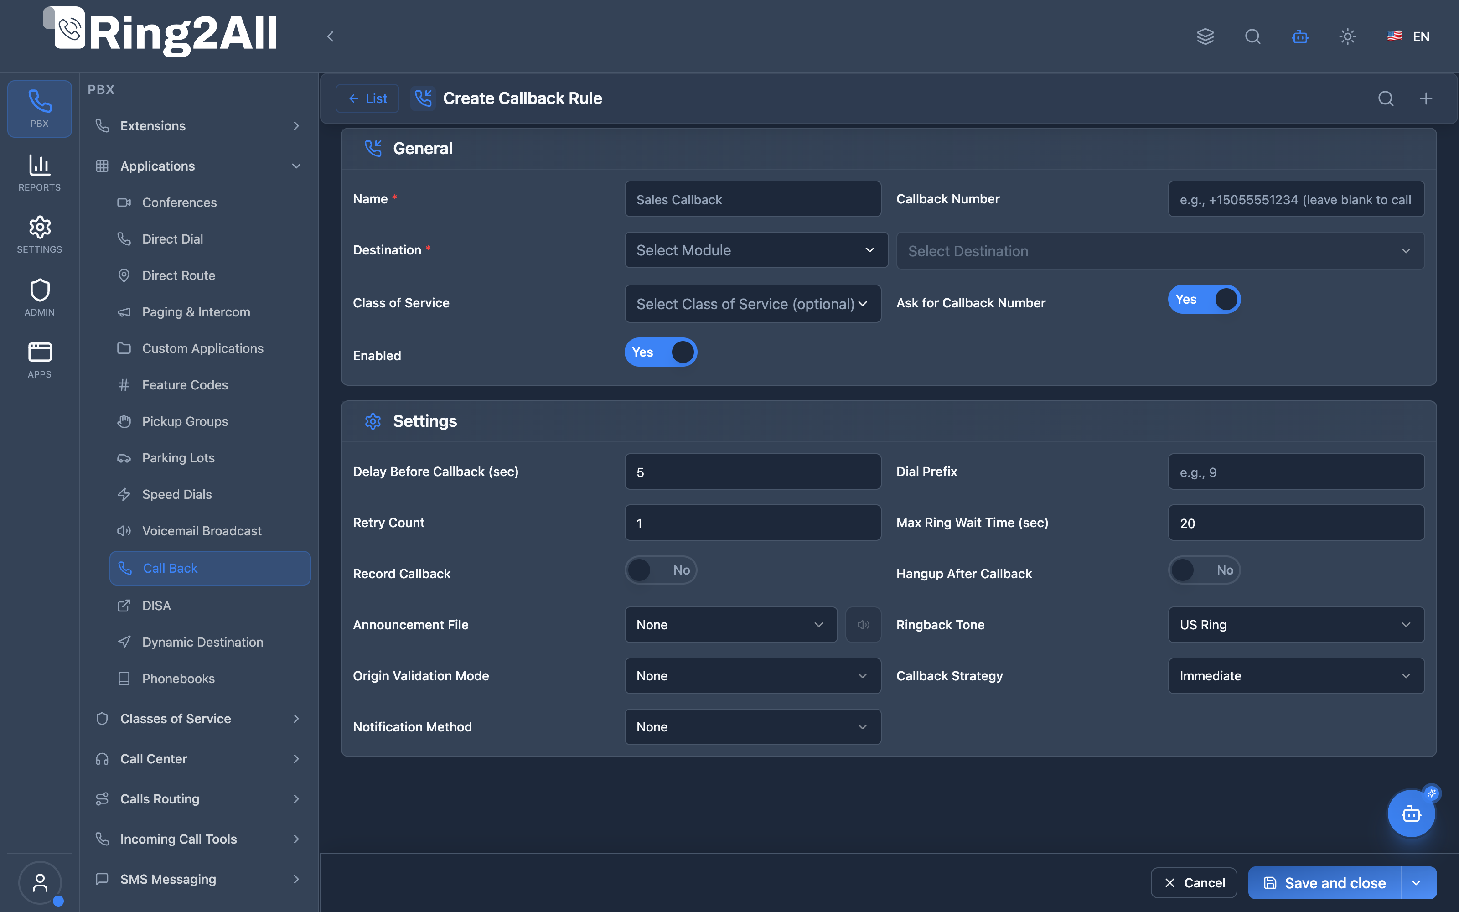Open Voicemail Broadcast menu item
Viewport: 1459px width, 912px height.
coord(210,531)
